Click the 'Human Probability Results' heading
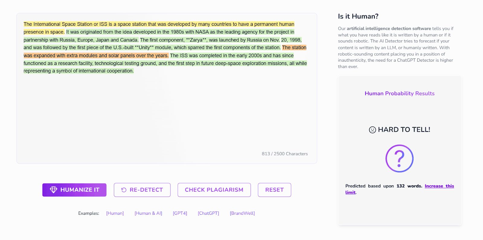The width and height of the screenshot is (483, 240). point(399,94)
